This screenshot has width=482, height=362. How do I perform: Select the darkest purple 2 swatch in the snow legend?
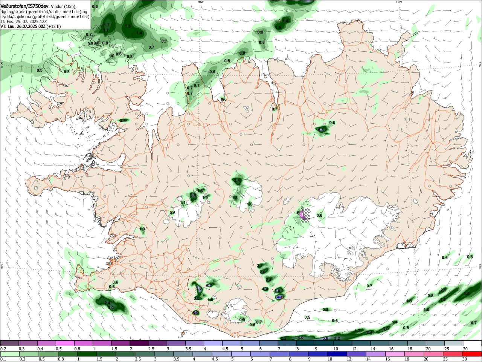tap(139, 343)
